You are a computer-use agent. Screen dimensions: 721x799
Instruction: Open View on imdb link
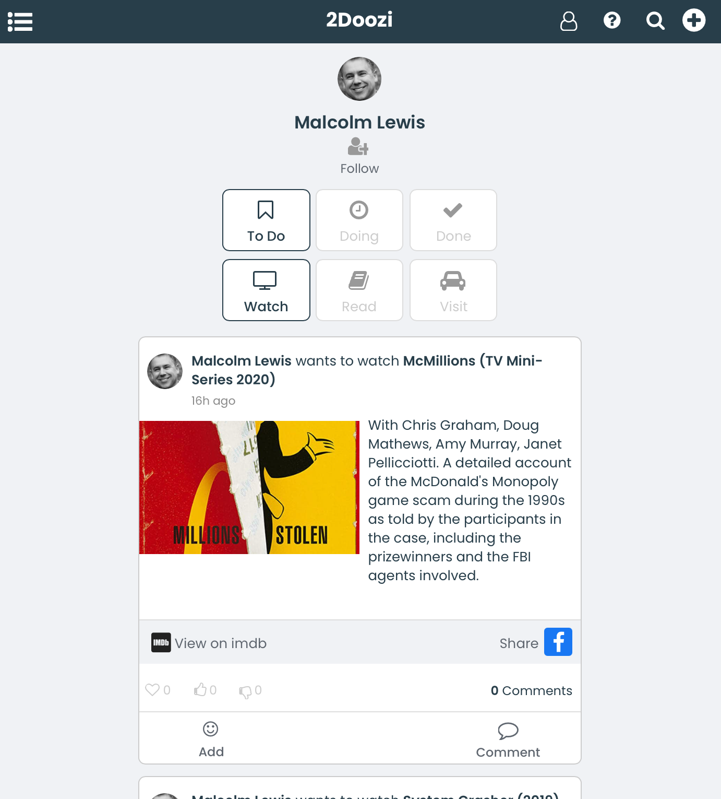pos(209,643)
